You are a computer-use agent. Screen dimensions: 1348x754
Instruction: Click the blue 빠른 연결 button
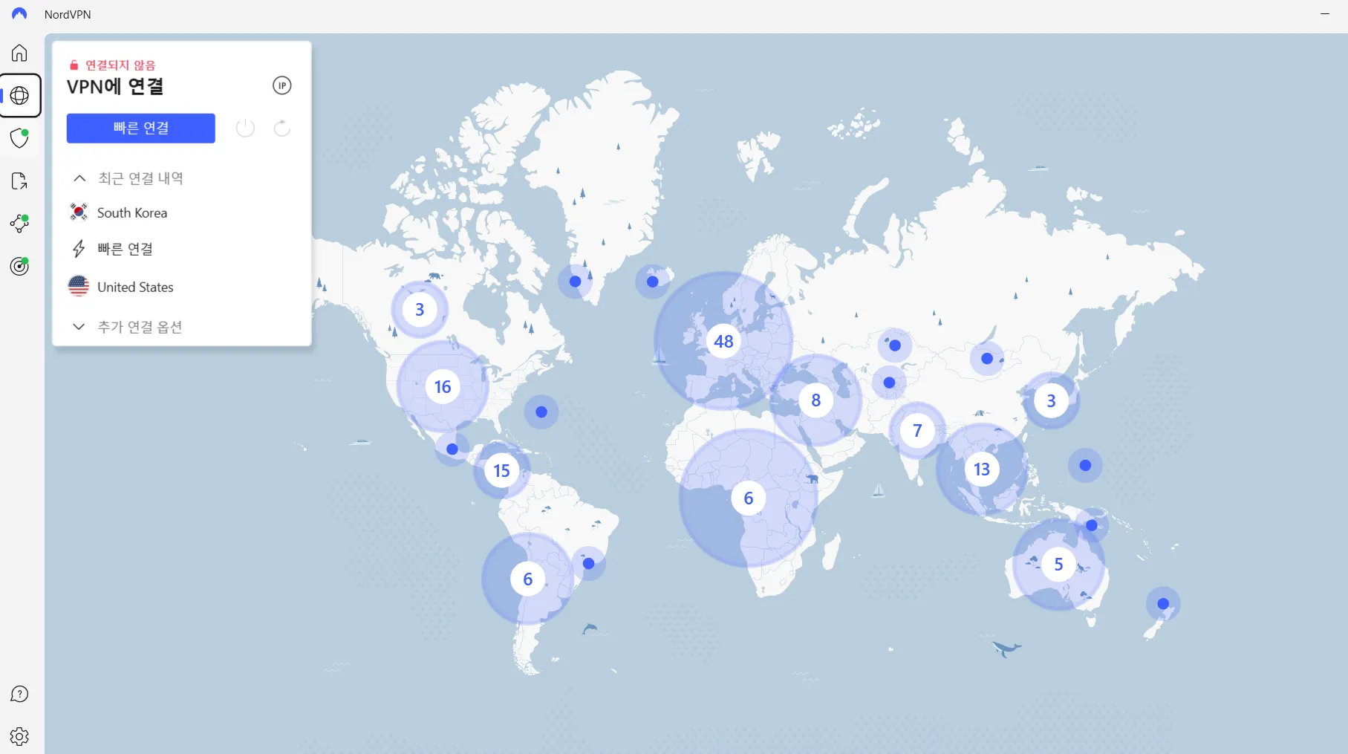coord(141,129)
